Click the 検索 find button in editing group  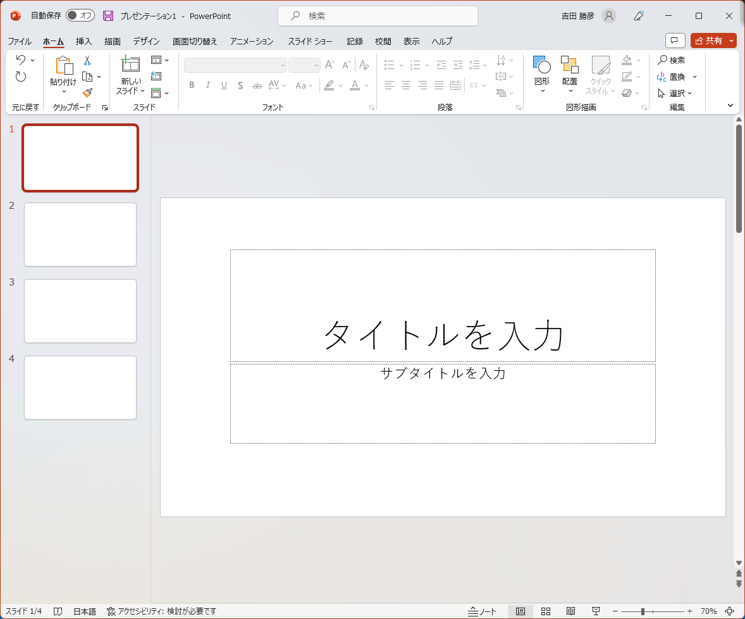[671, 60]
